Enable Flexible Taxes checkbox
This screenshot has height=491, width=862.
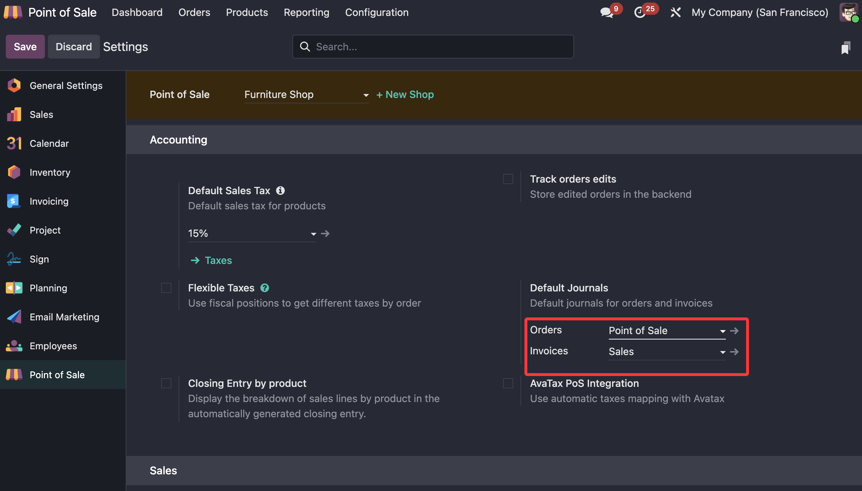(x=166, y=288)
